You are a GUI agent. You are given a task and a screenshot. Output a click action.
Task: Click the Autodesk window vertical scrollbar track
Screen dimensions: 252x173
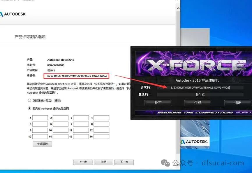pyautogui.click(x=178, y=82)
